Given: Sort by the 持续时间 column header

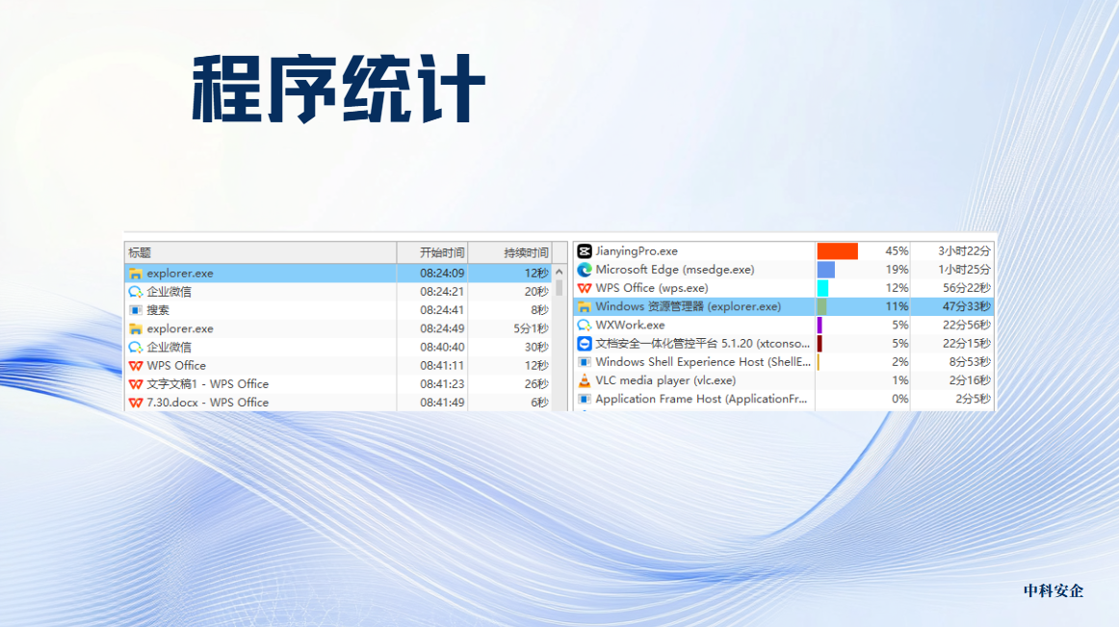Looking at the screenshot, I should (509, 252).
